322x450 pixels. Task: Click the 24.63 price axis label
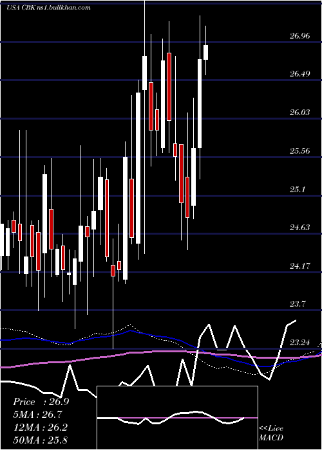click(300, 228)
